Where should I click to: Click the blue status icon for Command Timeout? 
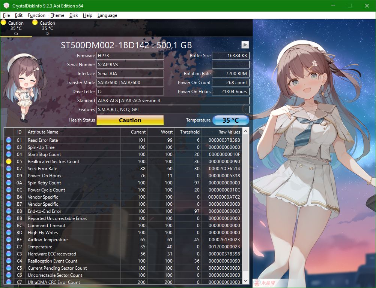coord(9,226)
